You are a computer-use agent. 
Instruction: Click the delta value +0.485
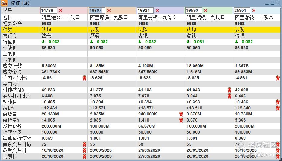coord(48,102)
